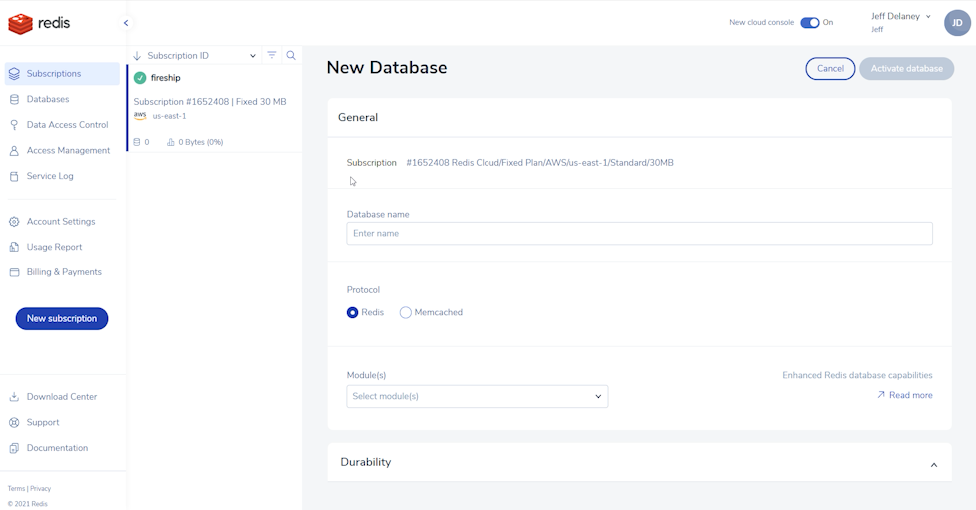
Task: Open the Select module(s) dropdown
Action: click(x=477, y=396)
